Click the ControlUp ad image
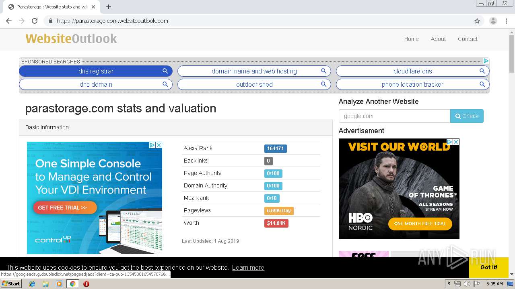 [x=95, y=198]
